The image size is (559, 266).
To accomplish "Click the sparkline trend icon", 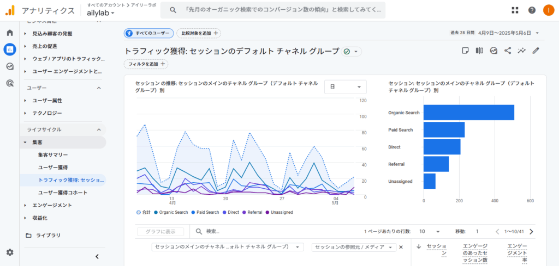I will pyautogui.click(x=521, y=51).
